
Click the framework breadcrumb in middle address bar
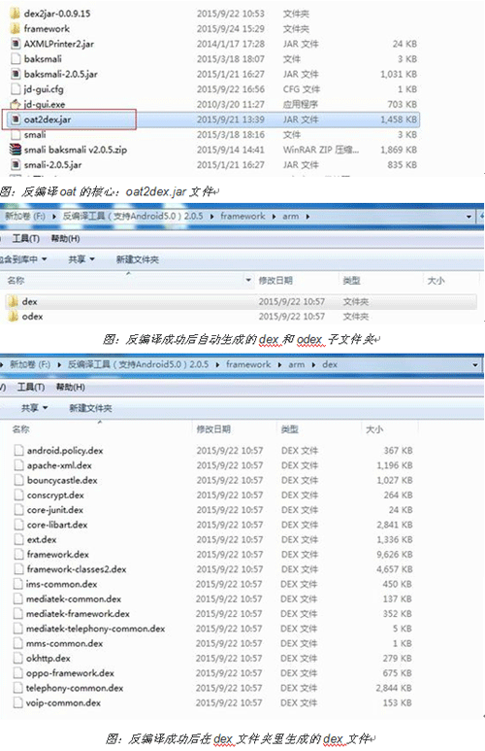click(242, 216)
